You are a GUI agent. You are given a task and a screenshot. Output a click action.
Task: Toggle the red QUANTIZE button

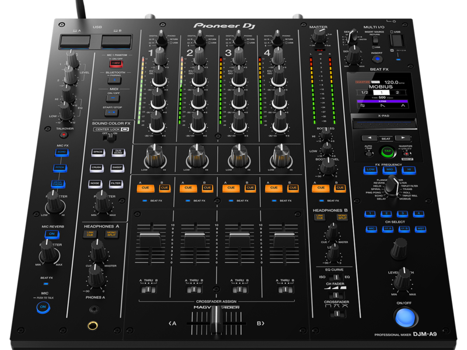(x=406, y=153)
